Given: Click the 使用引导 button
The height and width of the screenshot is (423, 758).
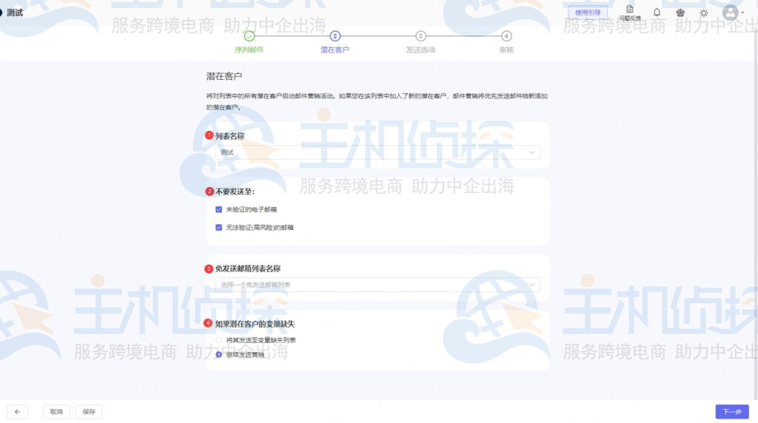Looking at the screenshot, I should click(587, 13).
